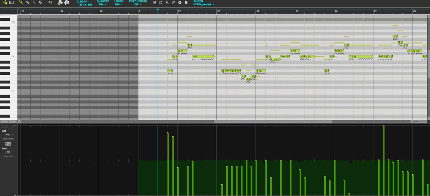Select the 'め [m e]' note near measure 26

[338, 51]
